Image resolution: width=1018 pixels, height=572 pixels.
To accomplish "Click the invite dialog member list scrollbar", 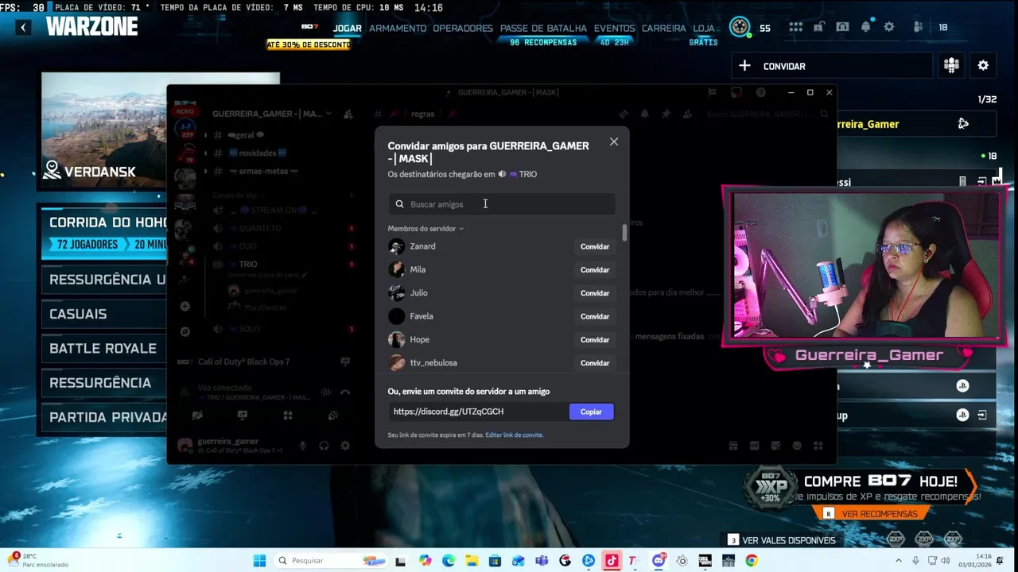I will pyautogui.click(x=624, y=233).
